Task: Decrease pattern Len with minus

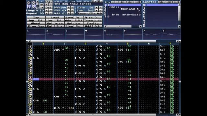Action: point(101,11)
